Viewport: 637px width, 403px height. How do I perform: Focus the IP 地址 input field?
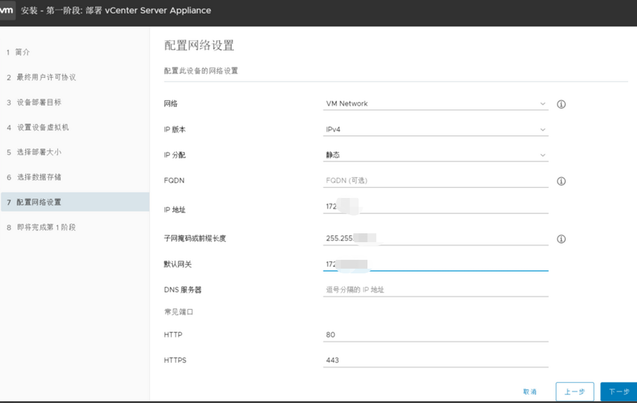point(435,207)
